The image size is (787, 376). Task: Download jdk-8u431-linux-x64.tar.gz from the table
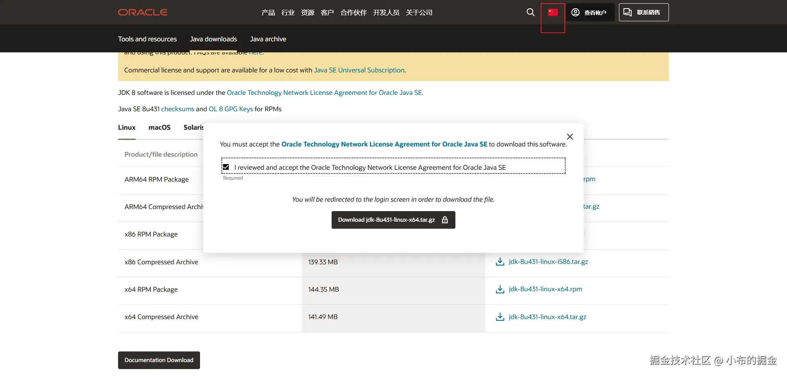(x=548, y=317)
